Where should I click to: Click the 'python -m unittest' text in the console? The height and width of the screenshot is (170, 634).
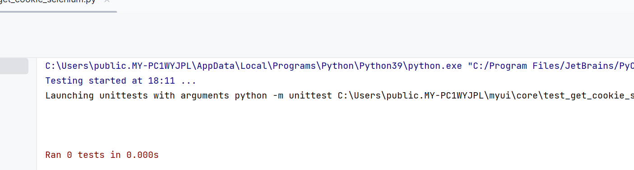pos(283,96)
